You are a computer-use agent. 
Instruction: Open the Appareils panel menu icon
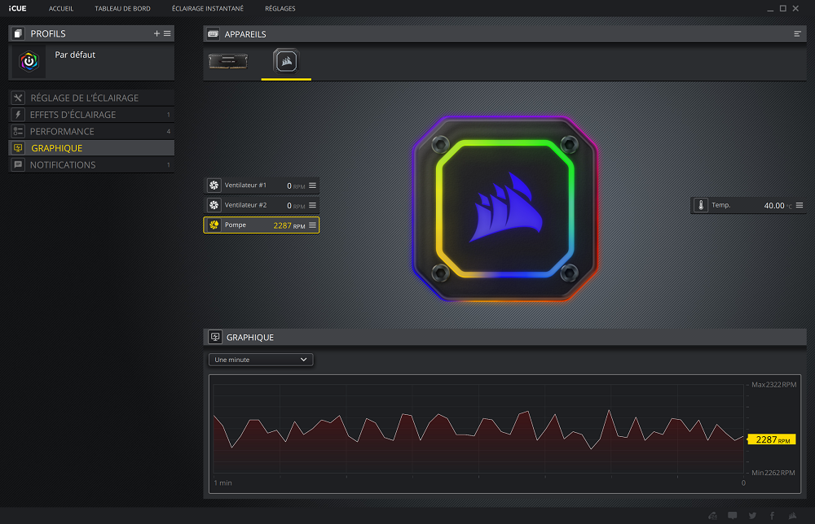point(797,34)
